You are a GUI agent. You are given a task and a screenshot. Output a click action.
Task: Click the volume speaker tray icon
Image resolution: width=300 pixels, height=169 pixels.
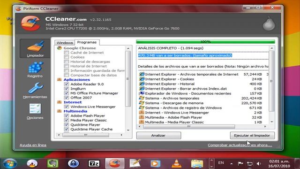(259, 164)
